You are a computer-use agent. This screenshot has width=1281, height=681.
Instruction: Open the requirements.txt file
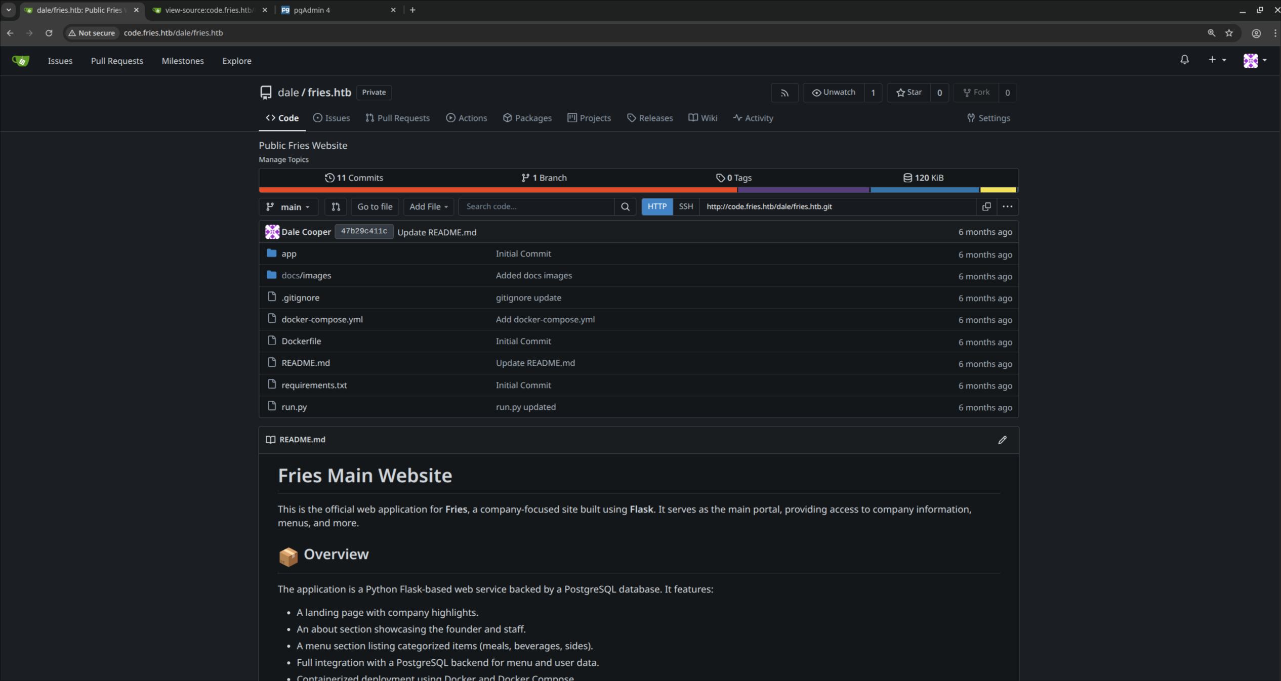coord(314,385)
